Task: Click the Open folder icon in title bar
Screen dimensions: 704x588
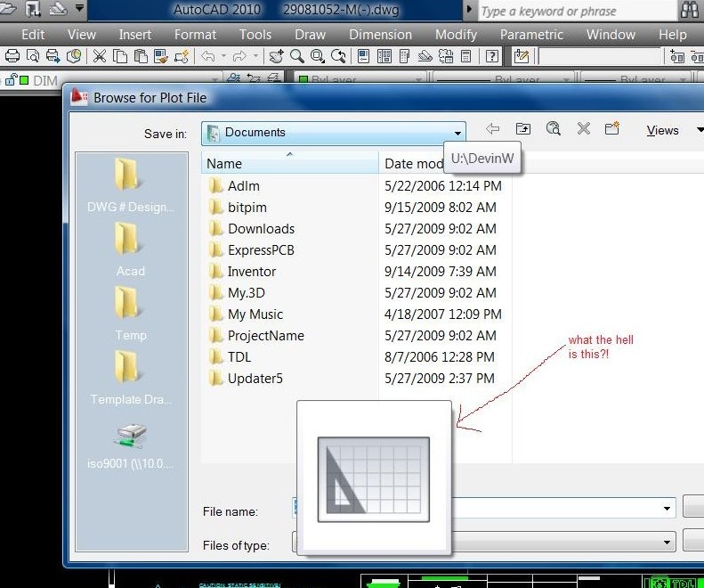Action: (8, 9)
